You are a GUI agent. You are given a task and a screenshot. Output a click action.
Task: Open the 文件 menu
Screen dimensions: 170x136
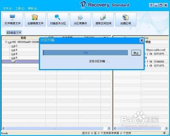(7, 8)
